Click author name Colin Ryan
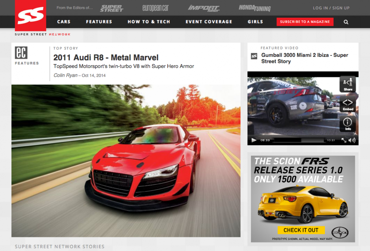This screenshot has width=370, height=251. click(x=65, y=75)
